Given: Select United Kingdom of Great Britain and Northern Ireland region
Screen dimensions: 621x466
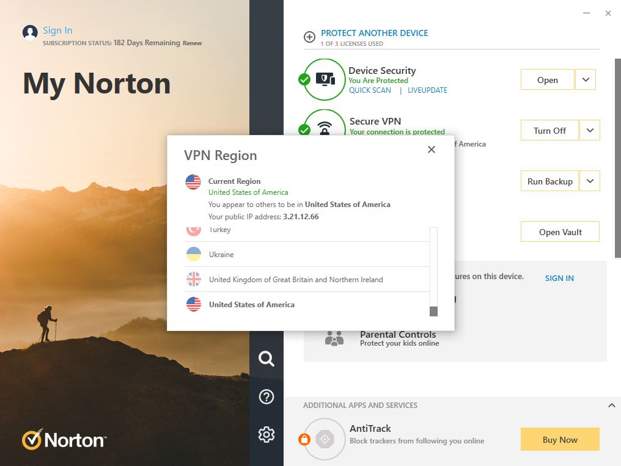Looking at the screenshot, I should 307,279.
